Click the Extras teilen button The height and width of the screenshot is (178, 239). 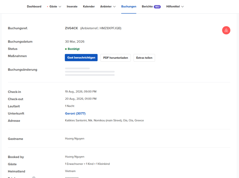144,58
